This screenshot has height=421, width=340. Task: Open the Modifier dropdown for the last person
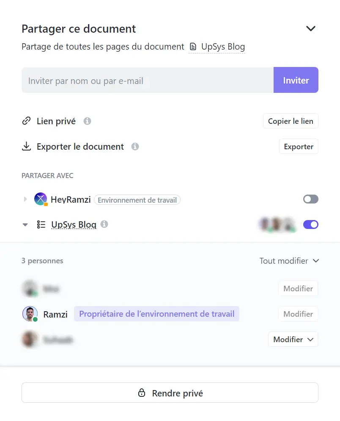[x=293, y=339]
